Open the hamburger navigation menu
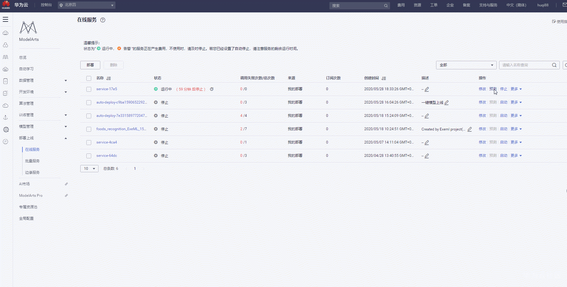The image size is (567, 287). tap(5, 19)
